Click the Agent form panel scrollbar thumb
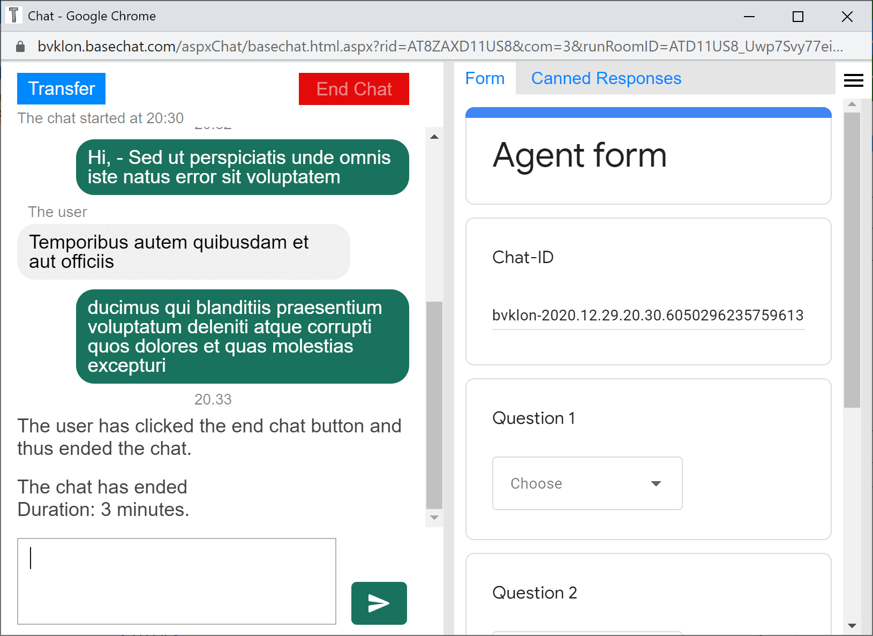This screenshot has height=636, width=873. (x=852, y=260)
